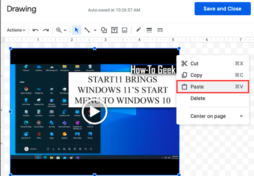Click the Auto-saved at 10:26:57 AM text
The height and width of the screenshot is (176, 254).
pos(114,10)
